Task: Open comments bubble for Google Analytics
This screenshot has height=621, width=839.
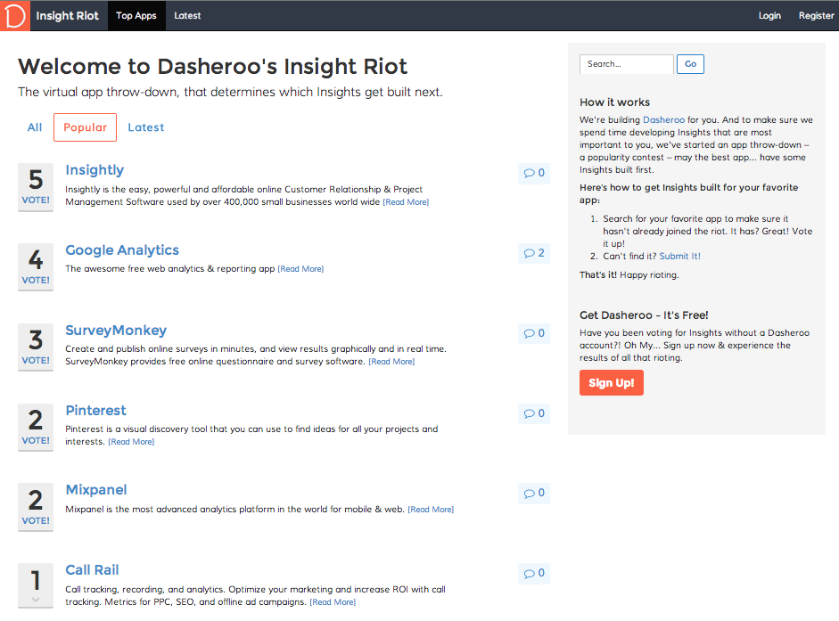Action: (534, 253)
